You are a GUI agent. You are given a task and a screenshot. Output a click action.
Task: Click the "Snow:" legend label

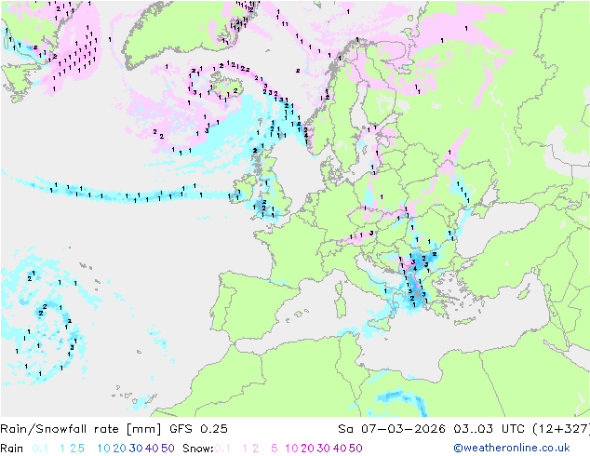(198, 449)
